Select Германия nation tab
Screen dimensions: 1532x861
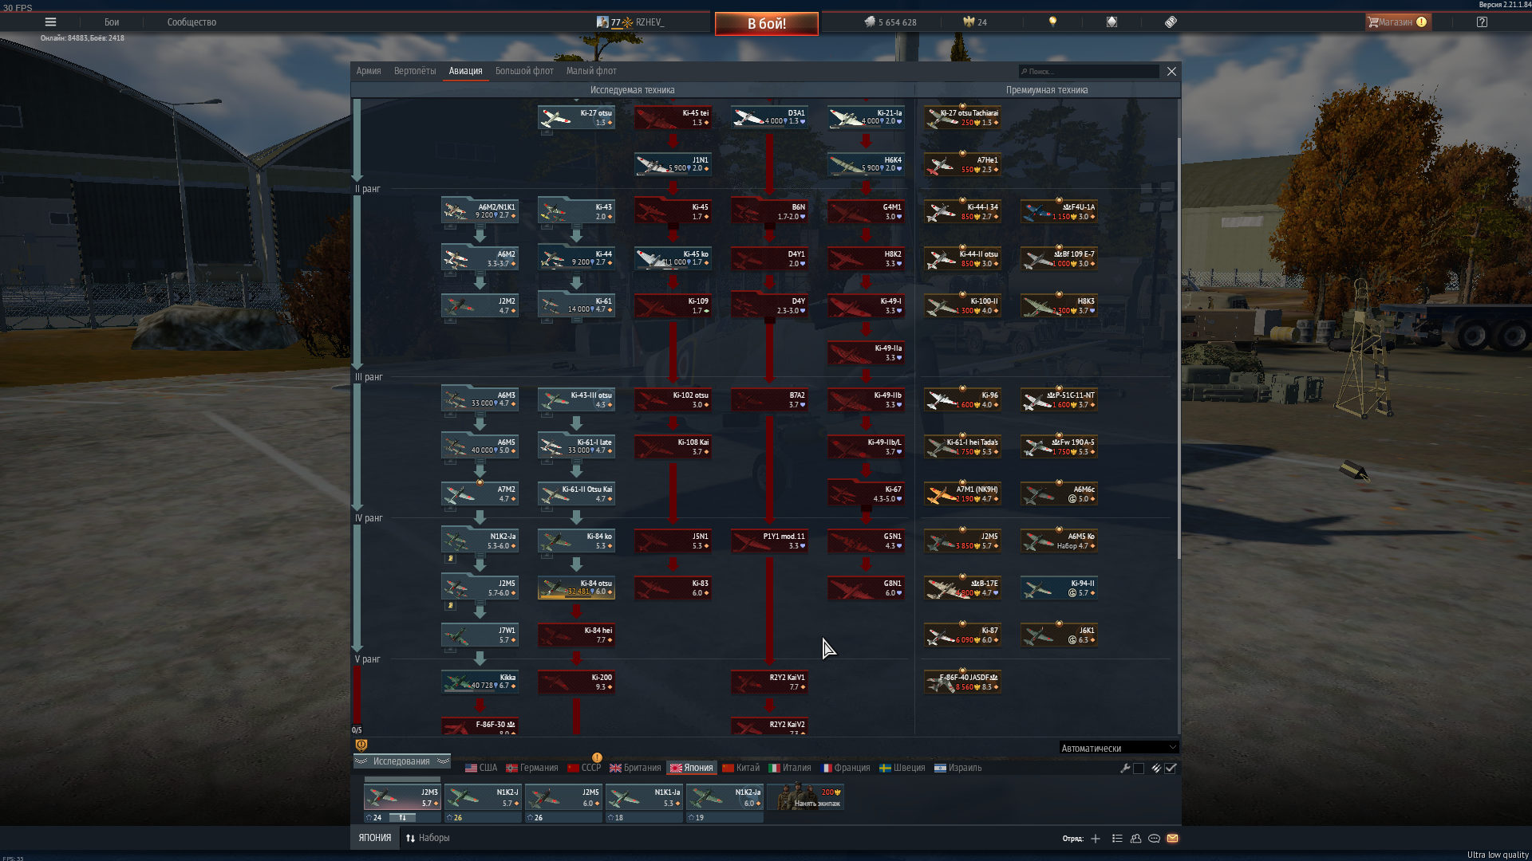tap(532, 769)
